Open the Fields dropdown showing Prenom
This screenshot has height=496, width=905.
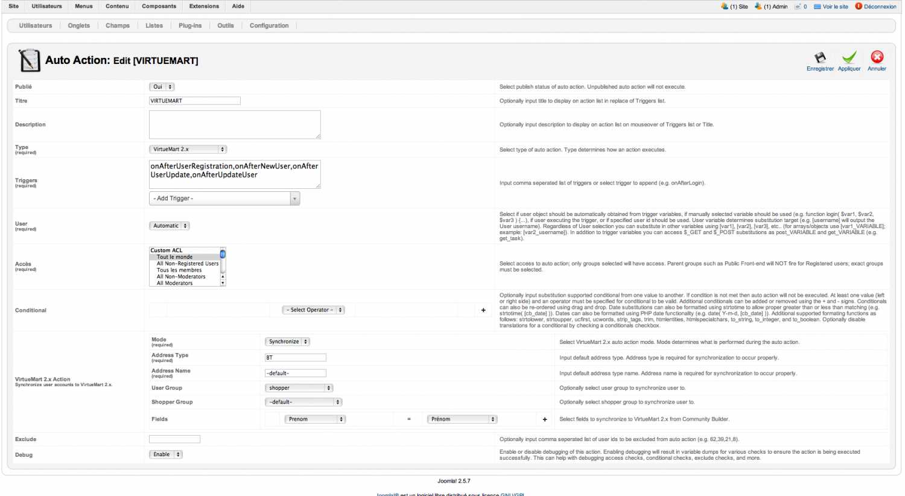click(x=315, y=419)
